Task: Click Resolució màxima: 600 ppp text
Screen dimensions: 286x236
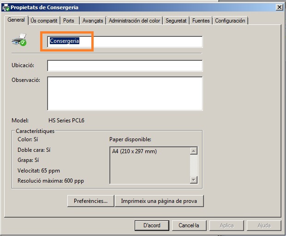Action: point(51,181)
